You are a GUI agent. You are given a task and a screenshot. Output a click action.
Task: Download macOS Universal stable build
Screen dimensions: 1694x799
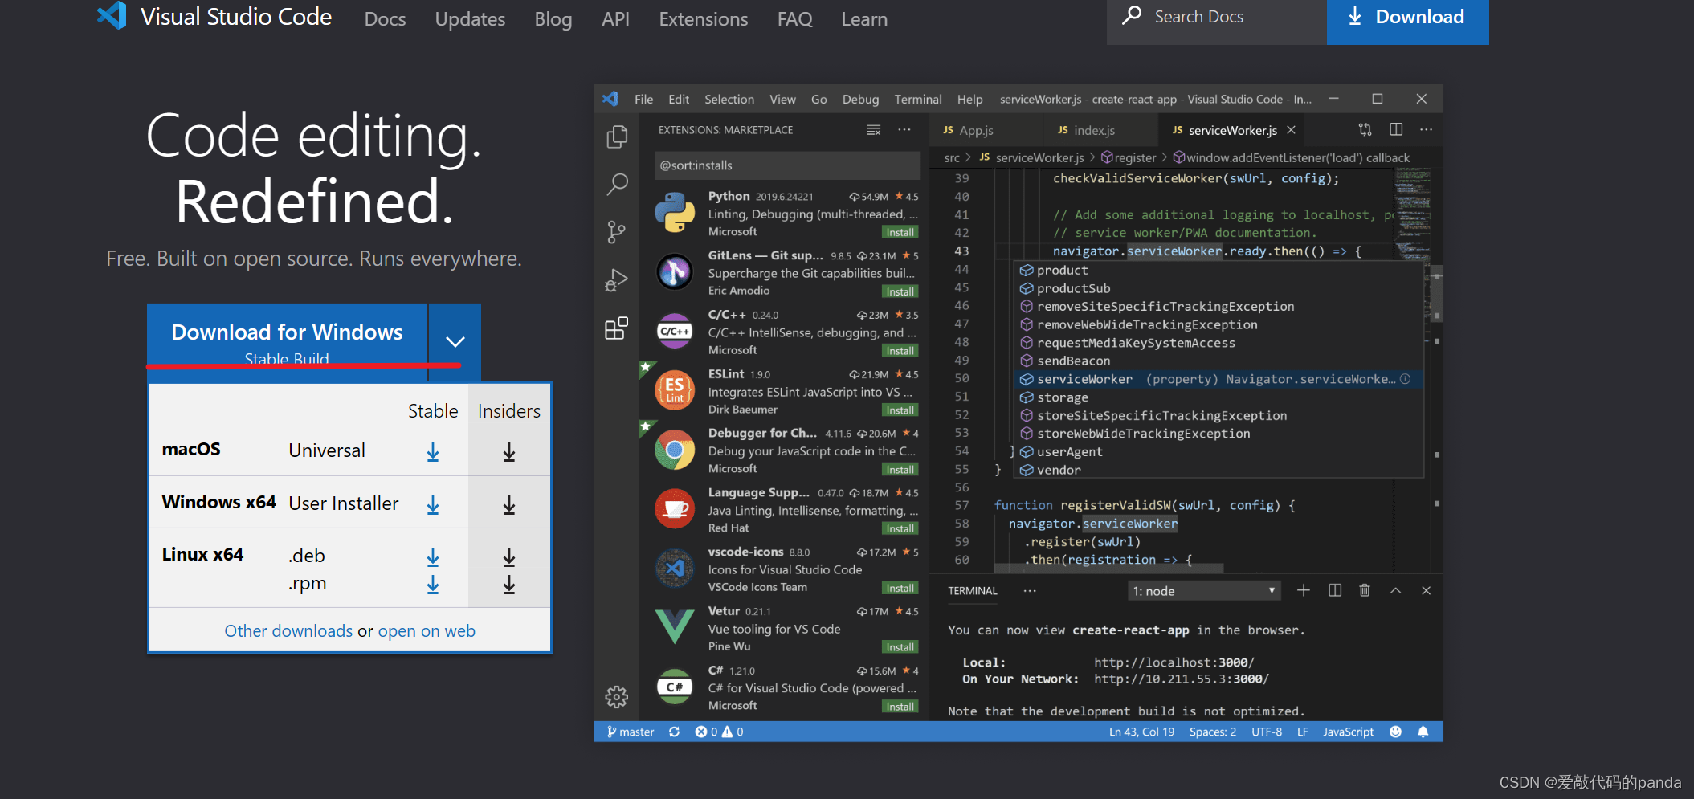click(433, 452)
